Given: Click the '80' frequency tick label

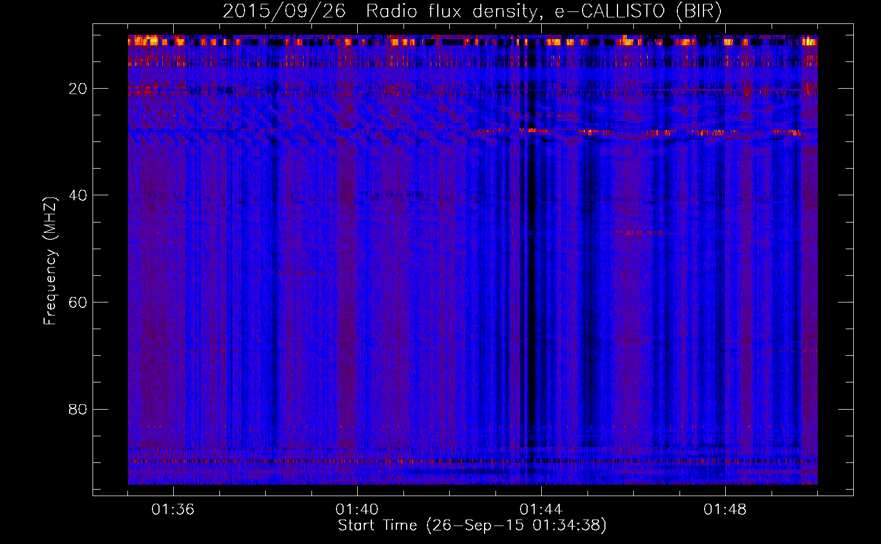Looking at the screenshot, I should point(78,409).
